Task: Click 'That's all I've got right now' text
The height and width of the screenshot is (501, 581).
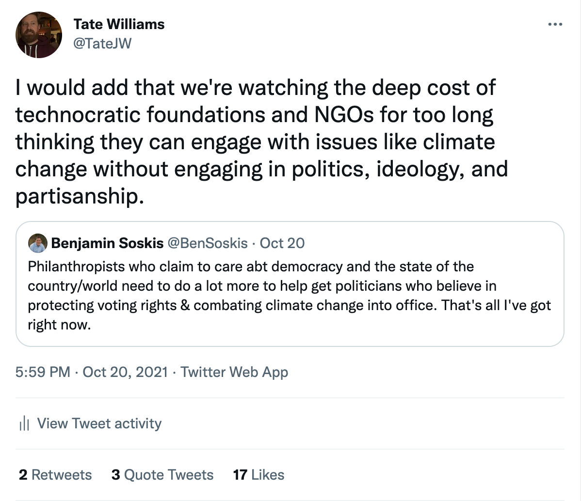Action: pyautogui.click(x=496, y=306)
